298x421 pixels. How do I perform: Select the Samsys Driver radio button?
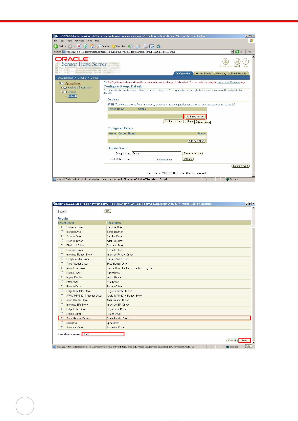point(62,227)
